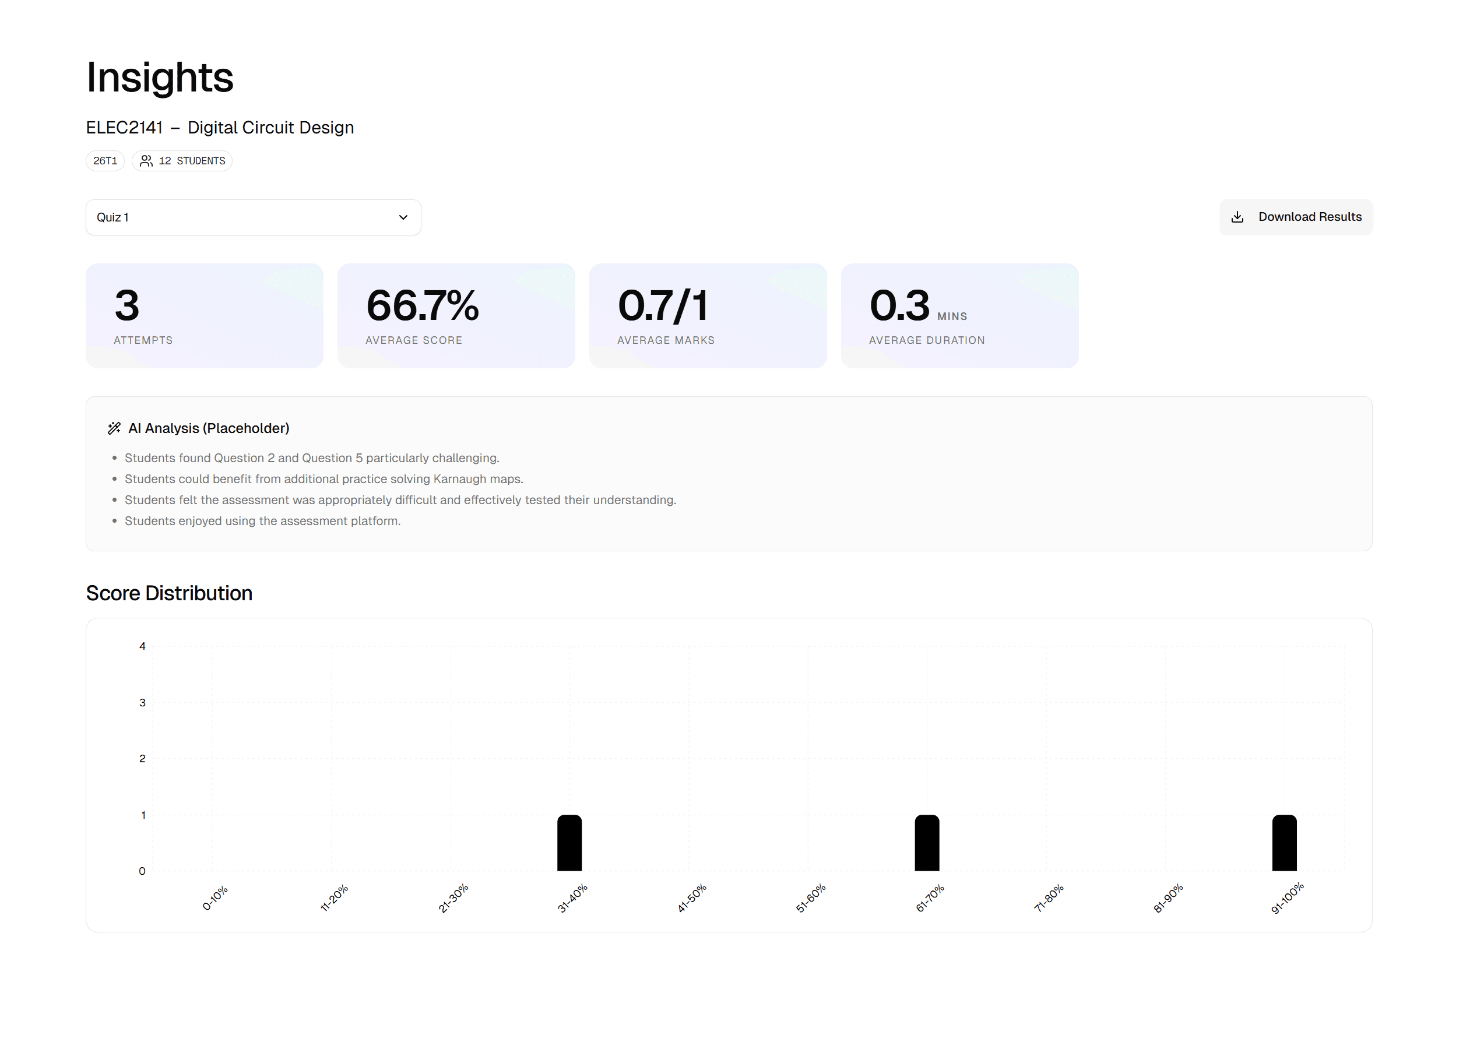Select the Average Marks stat card
The image size is (1470, 1049).
[707, 315]
